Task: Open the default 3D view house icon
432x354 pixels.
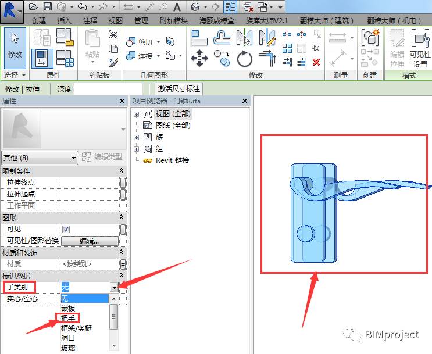Action: coord(195,7)
